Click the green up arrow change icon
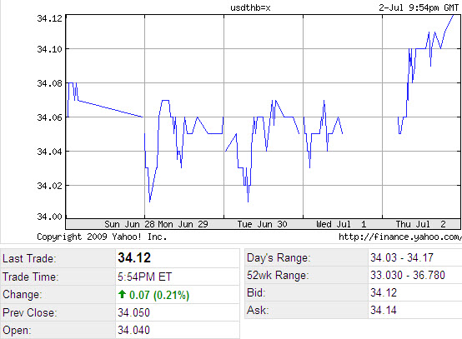This screenshot has width=462, height=339. click(122, 294)
